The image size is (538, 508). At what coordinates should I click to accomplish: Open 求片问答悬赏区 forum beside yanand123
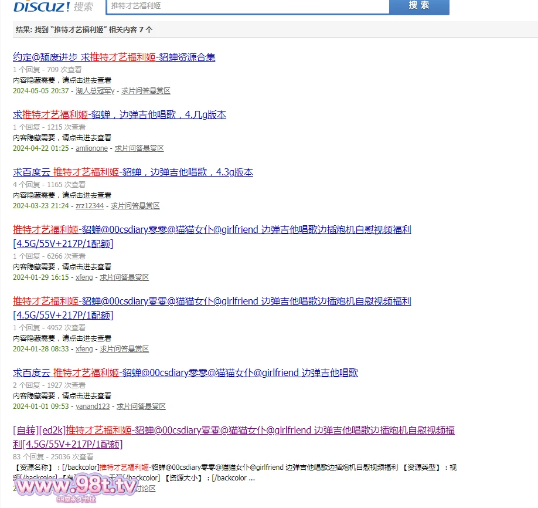(x=141, y=407)
